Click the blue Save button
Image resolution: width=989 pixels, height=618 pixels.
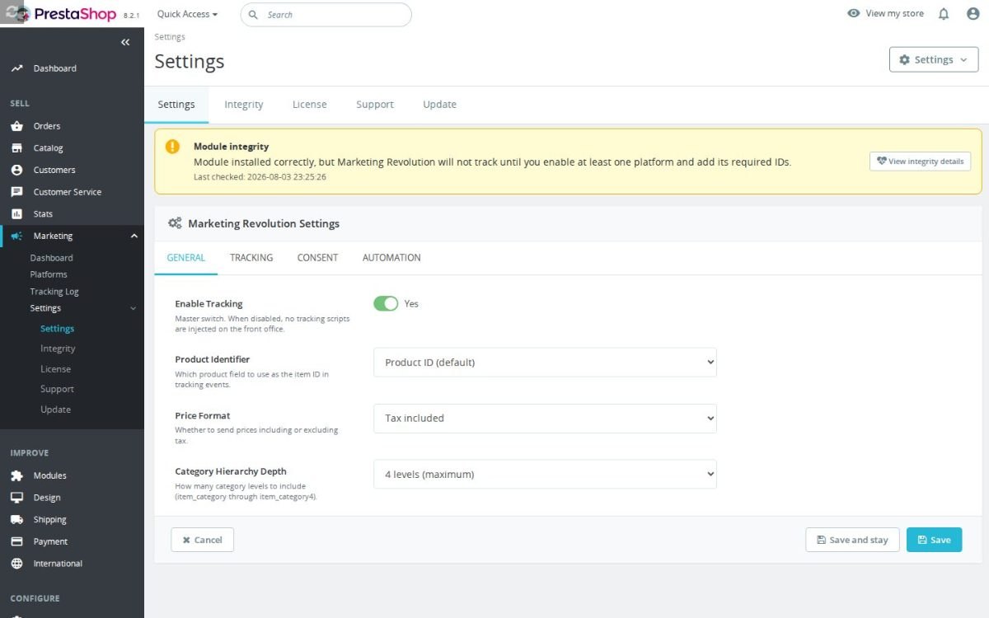coord(934,540)
